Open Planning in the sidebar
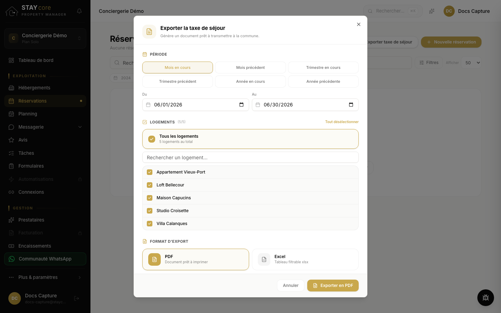The width and height of the screenshot is (501, 313). 45,114
